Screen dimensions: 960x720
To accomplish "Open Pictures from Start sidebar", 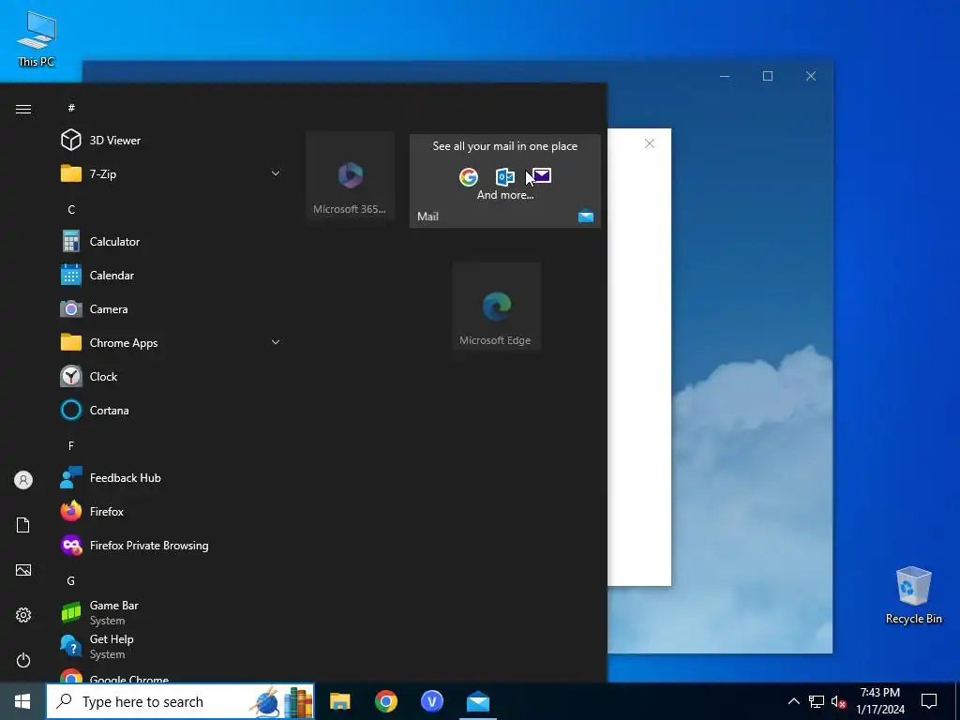I will click(23, 570).
